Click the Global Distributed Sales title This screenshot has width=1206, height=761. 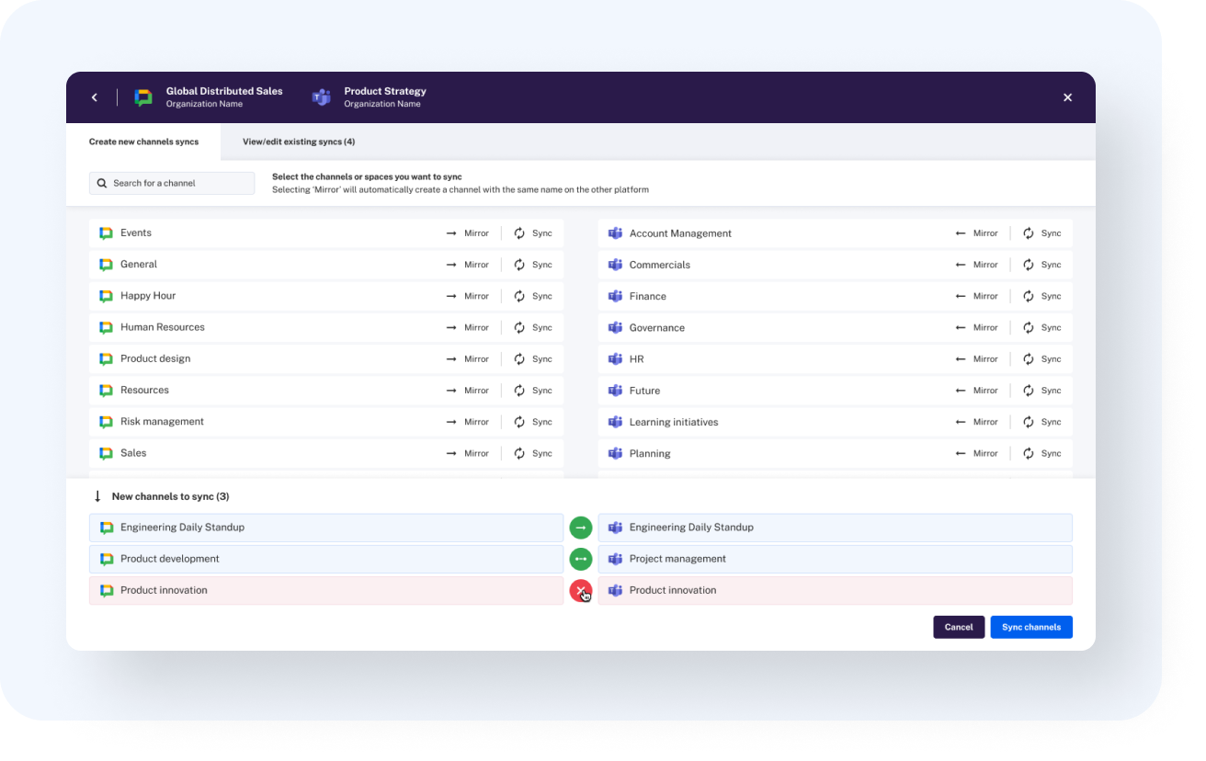[x=224, y=91]
